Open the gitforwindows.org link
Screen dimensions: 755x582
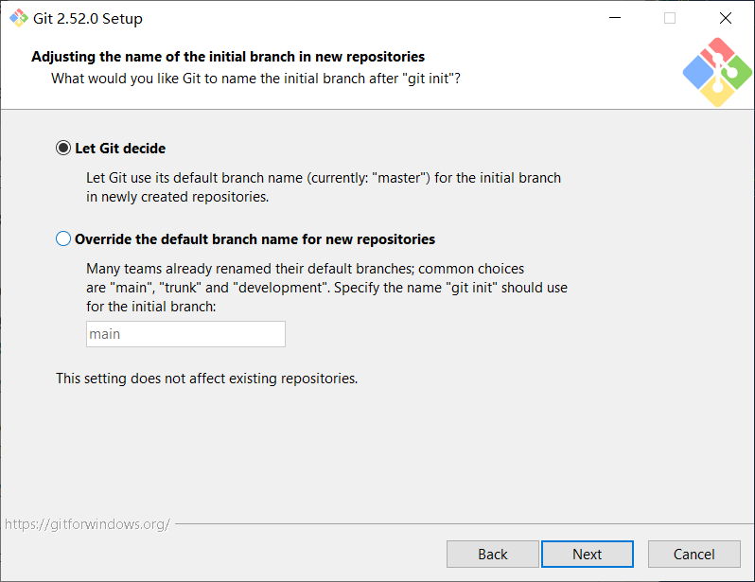point(87,523)
